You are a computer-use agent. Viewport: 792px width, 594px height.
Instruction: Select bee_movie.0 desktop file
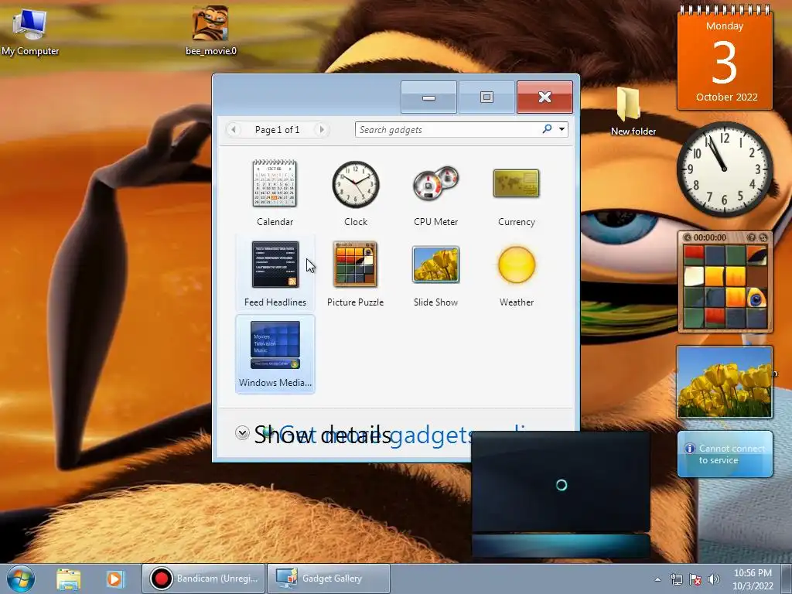coord(210,30)
